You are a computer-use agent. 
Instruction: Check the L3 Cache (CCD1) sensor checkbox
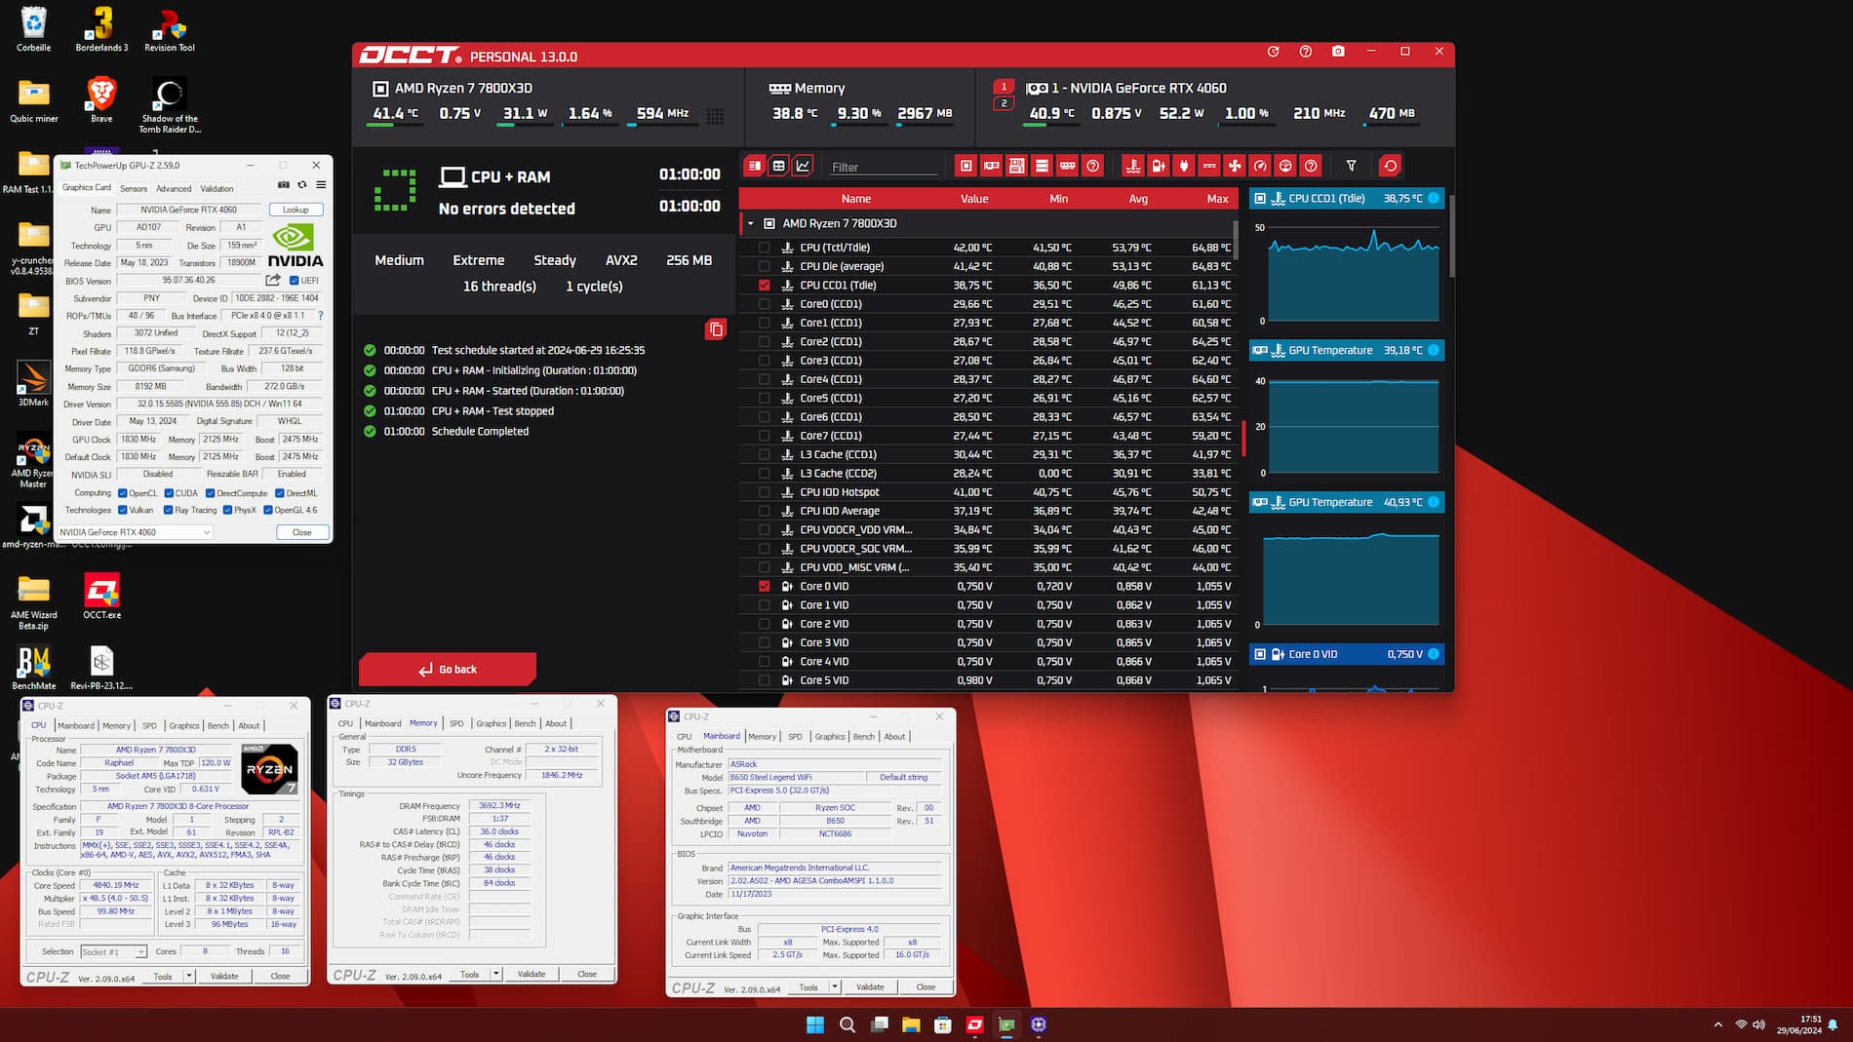click(x=764, y=454)
